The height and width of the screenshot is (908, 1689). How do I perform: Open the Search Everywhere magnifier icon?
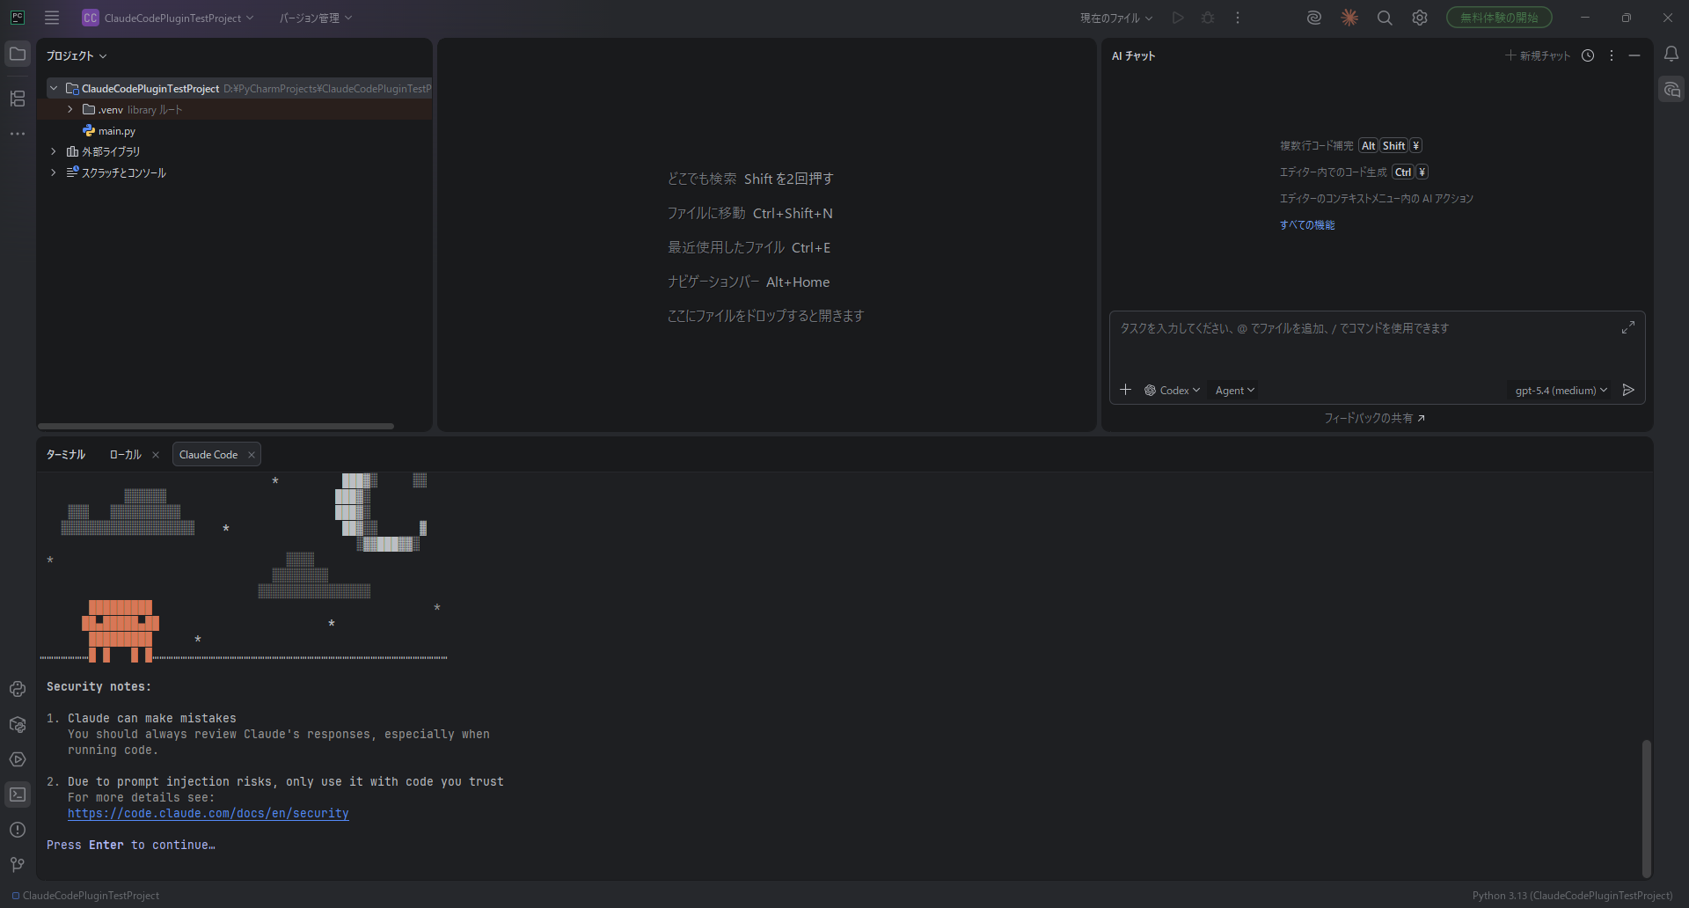pos(1384,18)
